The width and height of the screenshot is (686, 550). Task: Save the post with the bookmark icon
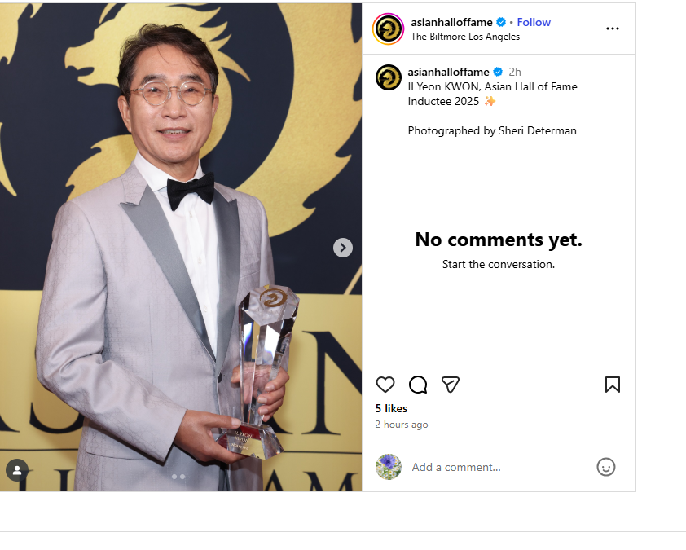(613, 385)
